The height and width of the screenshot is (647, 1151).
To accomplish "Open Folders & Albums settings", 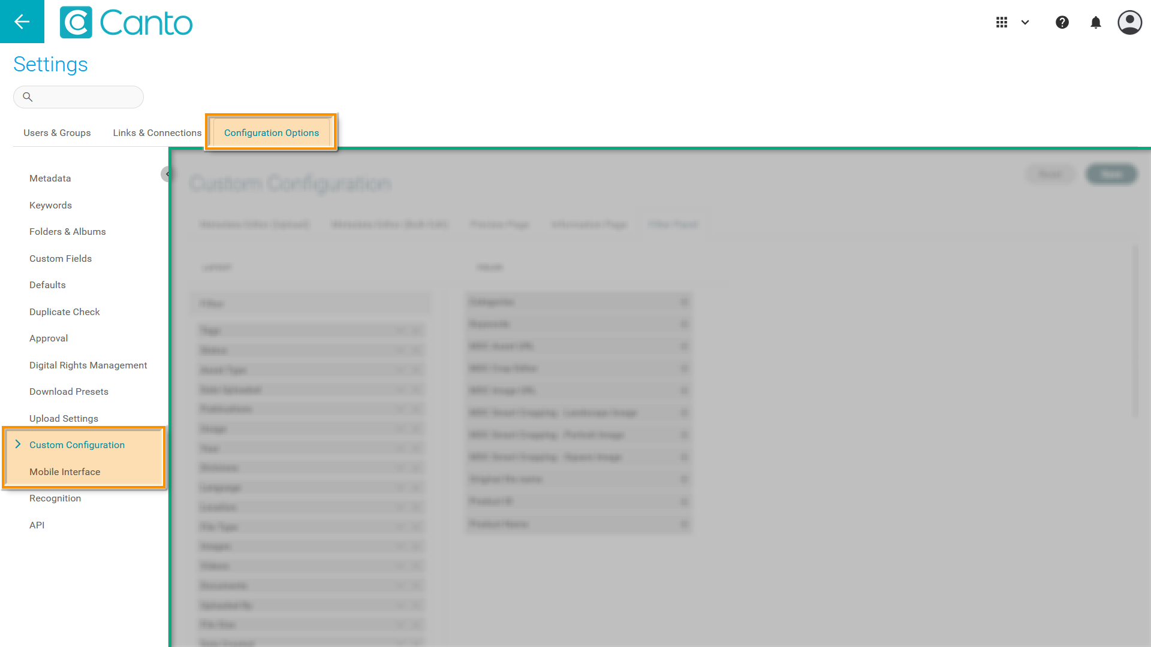I will point(68,232).
